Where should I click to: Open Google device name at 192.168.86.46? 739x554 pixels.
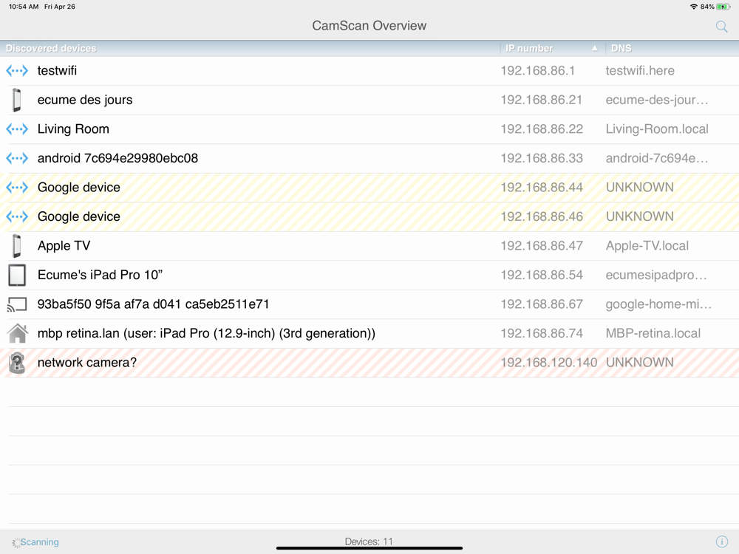point(79,216)
